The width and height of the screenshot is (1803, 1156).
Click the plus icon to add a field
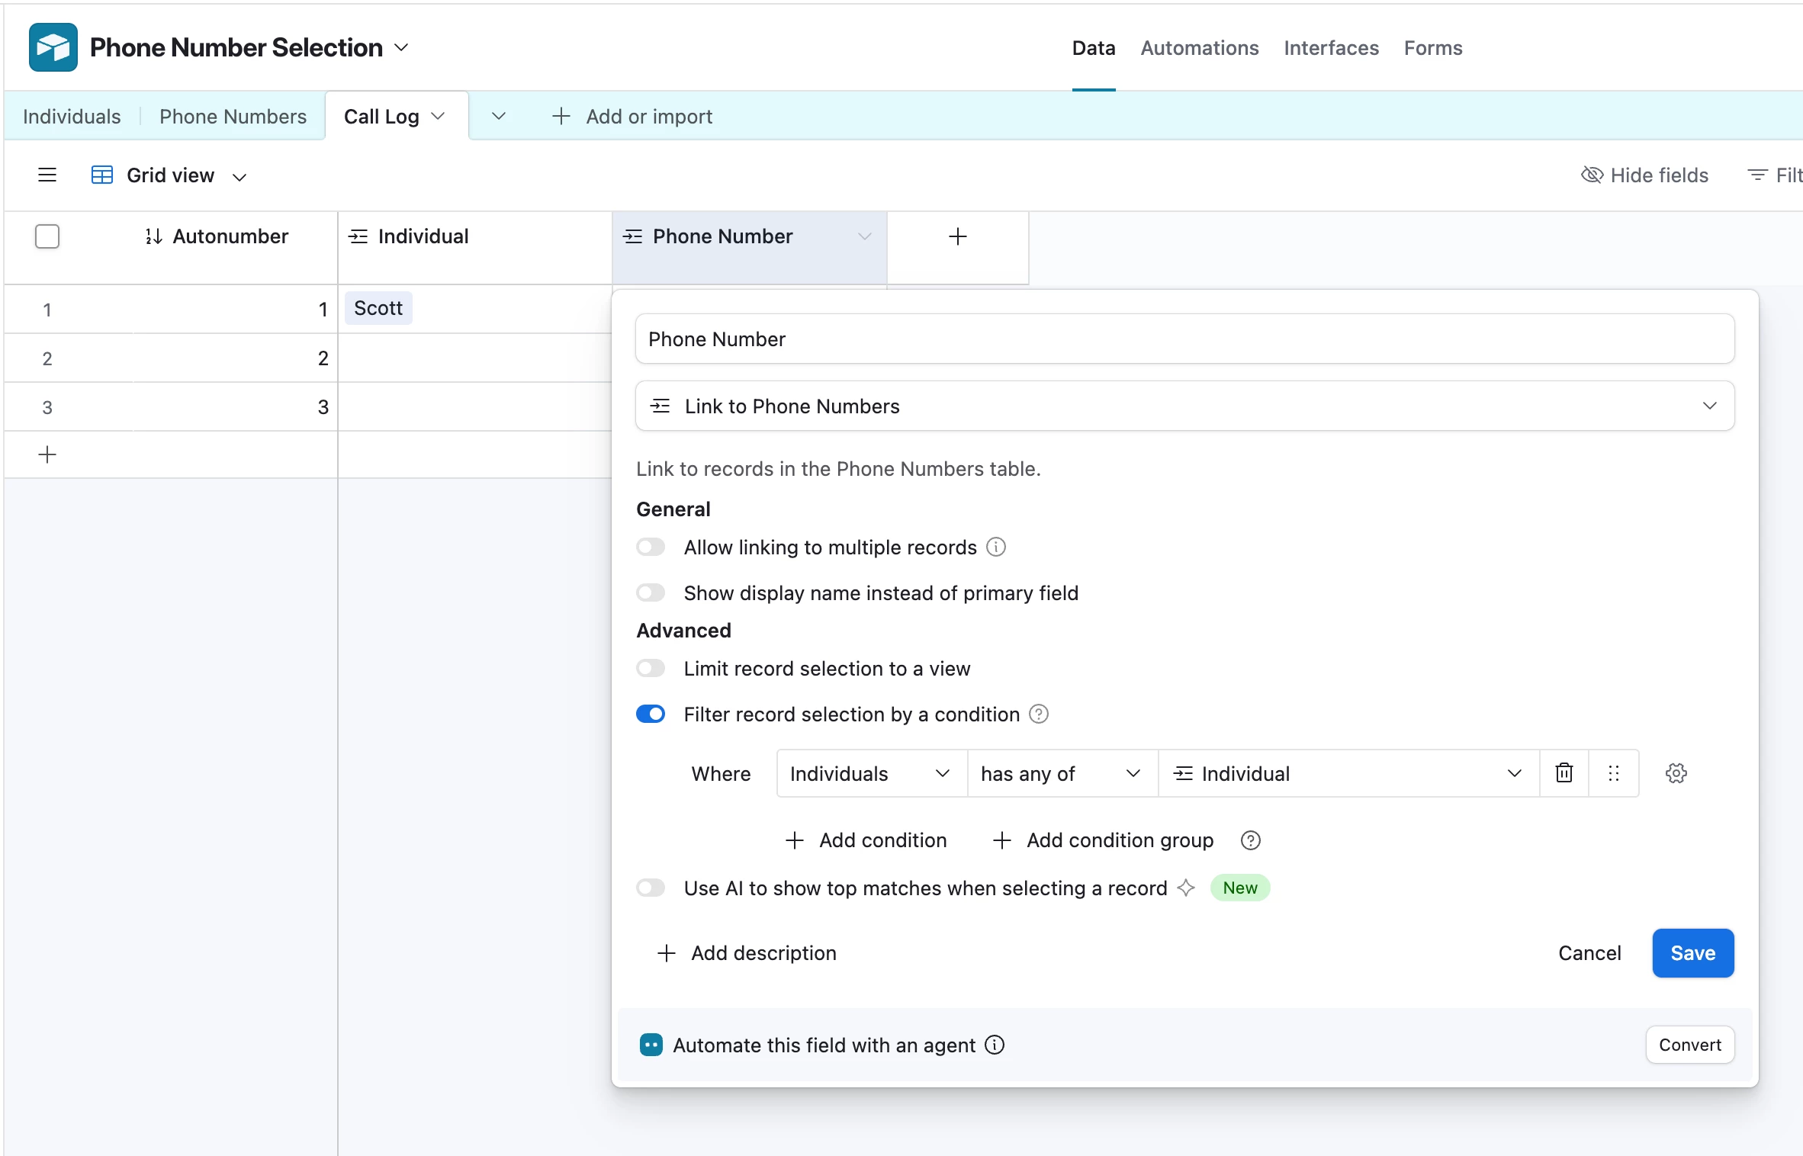click(x=958, y=236)
